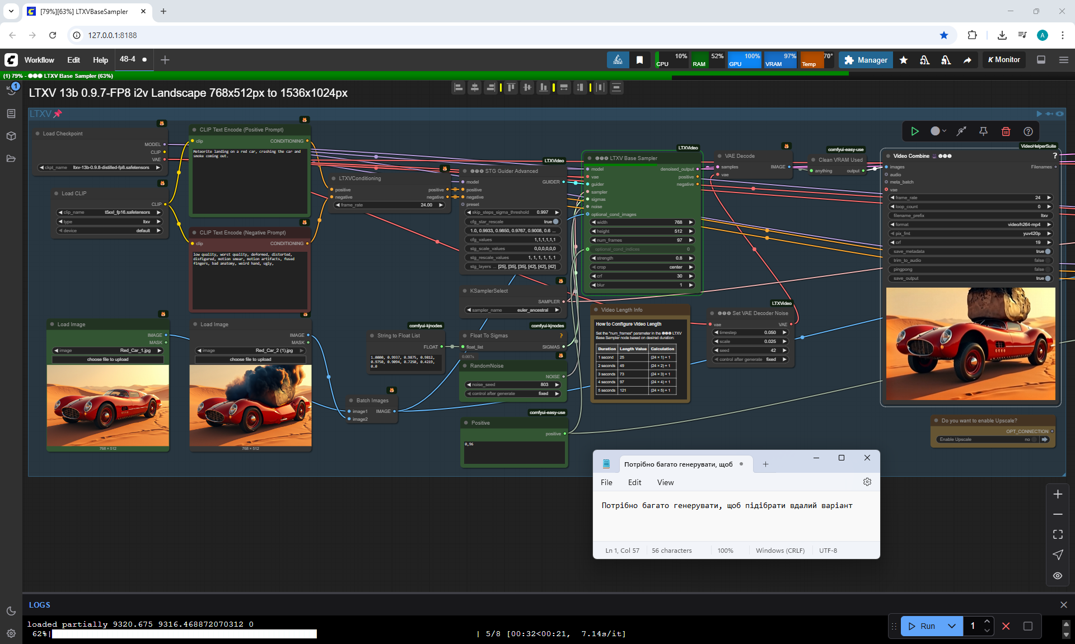
Task: Toggle dark theme moon icon
Action: (x=11, y=611)
